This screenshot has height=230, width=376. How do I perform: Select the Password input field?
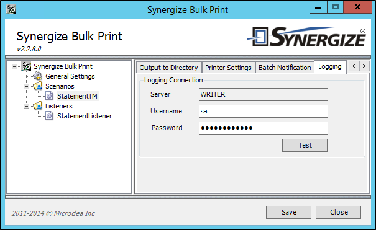click(264, 128)
